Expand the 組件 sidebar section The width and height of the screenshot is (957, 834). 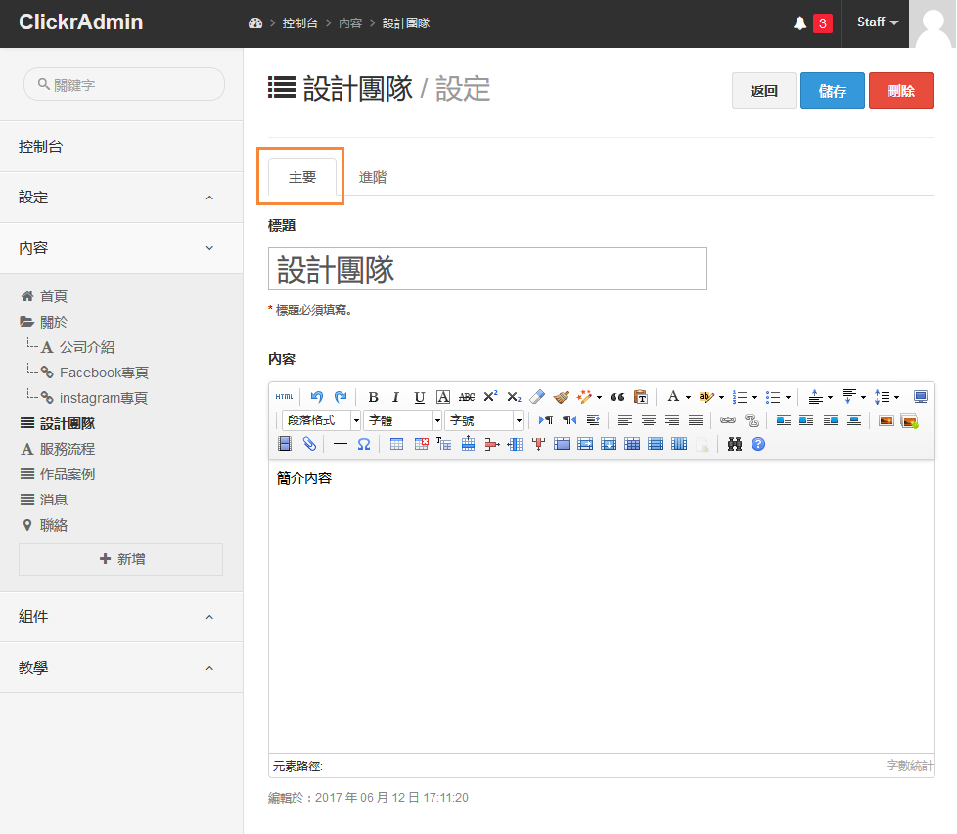(x=121, y=617)
